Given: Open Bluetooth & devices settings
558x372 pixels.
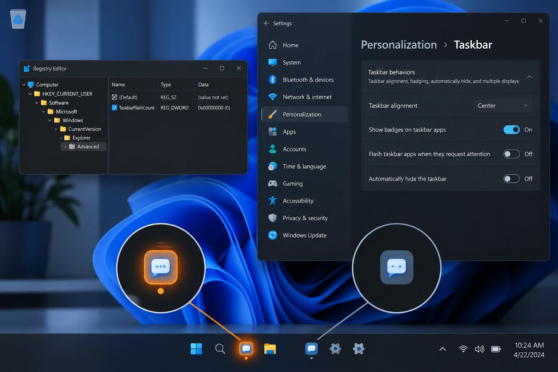Looking at the screenshot, I should pos(305,80).
